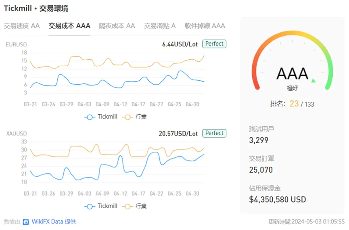Image resolution: width=349 pixels, height=230 pixels.
Task: Click the 20.57USD/Lot value
Action: [178, 134]
